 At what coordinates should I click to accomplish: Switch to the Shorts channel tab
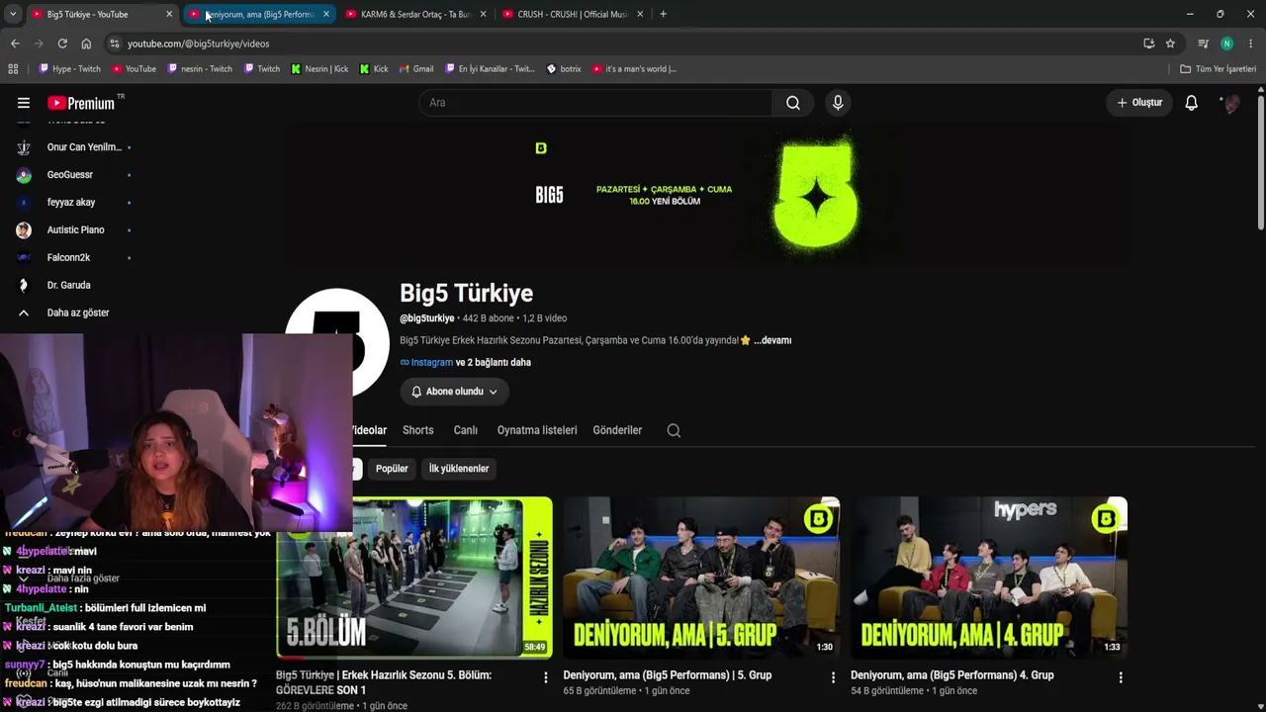click(418, 430)
